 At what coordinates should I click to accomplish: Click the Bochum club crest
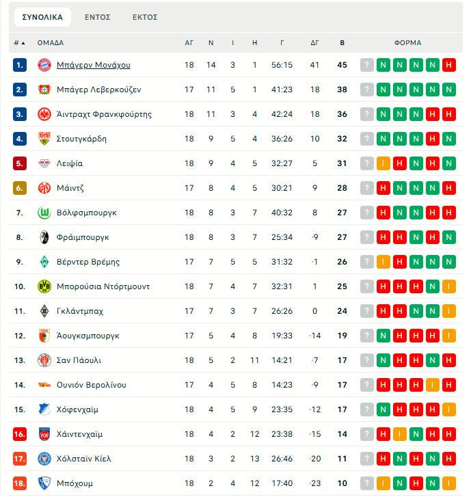click(44, 483)
